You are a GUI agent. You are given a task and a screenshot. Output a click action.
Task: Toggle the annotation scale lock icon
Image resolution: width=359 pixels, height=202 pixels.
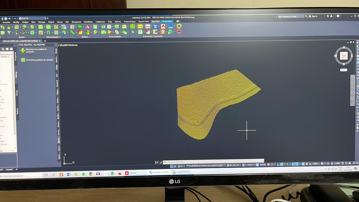[x=257, y=165]
